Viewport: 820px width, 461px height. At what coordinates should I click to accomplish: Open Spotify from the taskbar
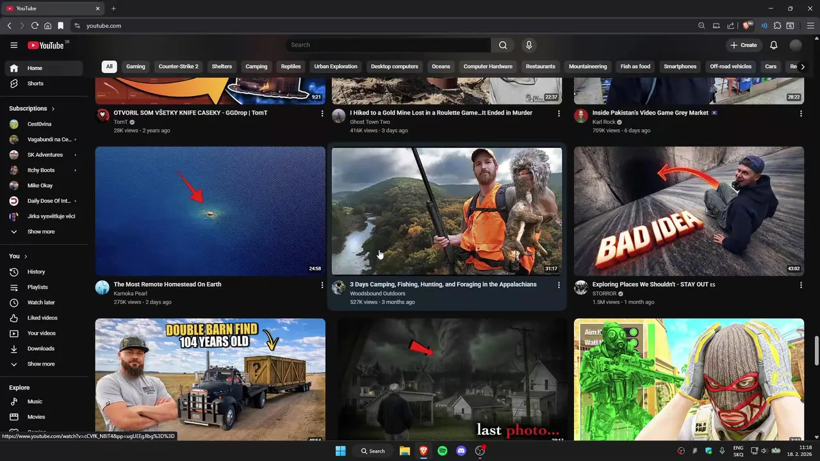pyautogui.click(x=442, y=451)
